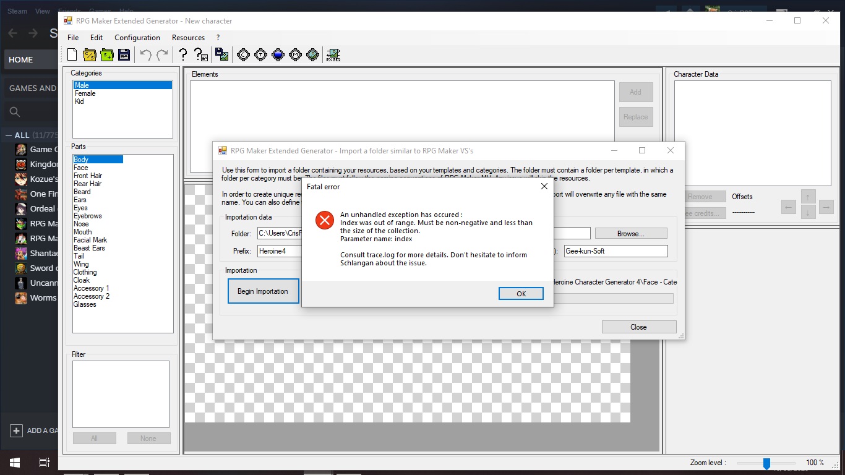Click the green S+ folder toolbar icon

coord(106,54)
